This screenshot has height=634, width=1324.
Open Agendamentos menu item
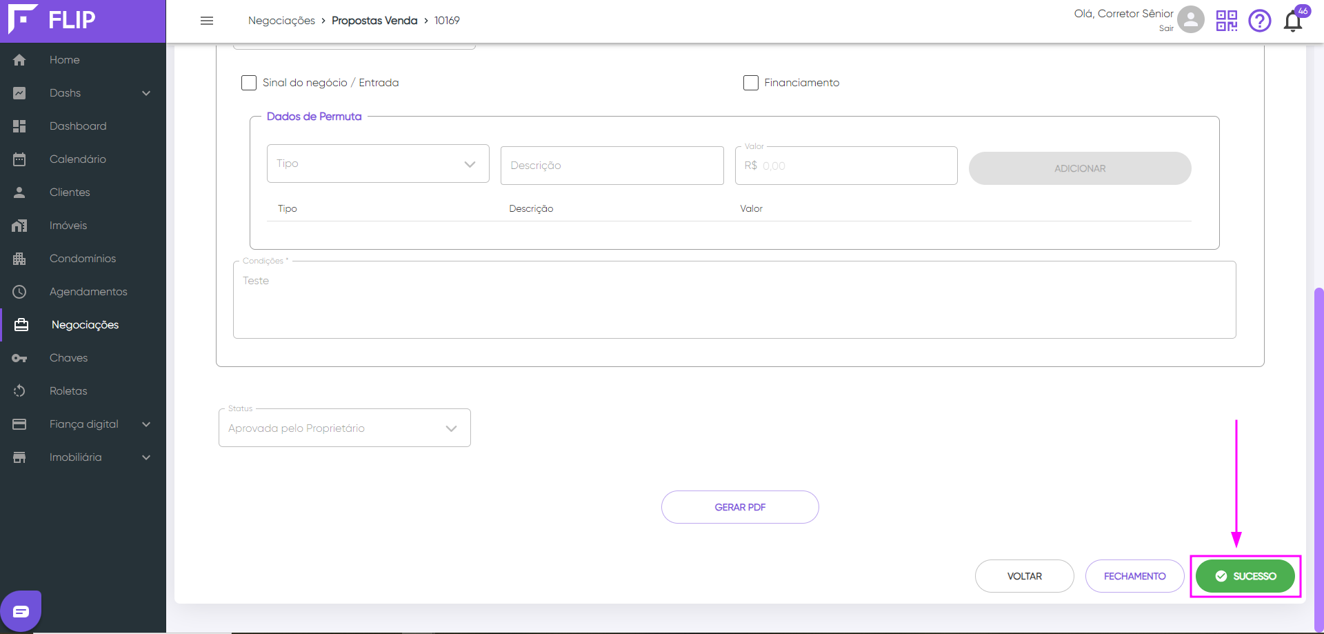(x=83, y=292)
